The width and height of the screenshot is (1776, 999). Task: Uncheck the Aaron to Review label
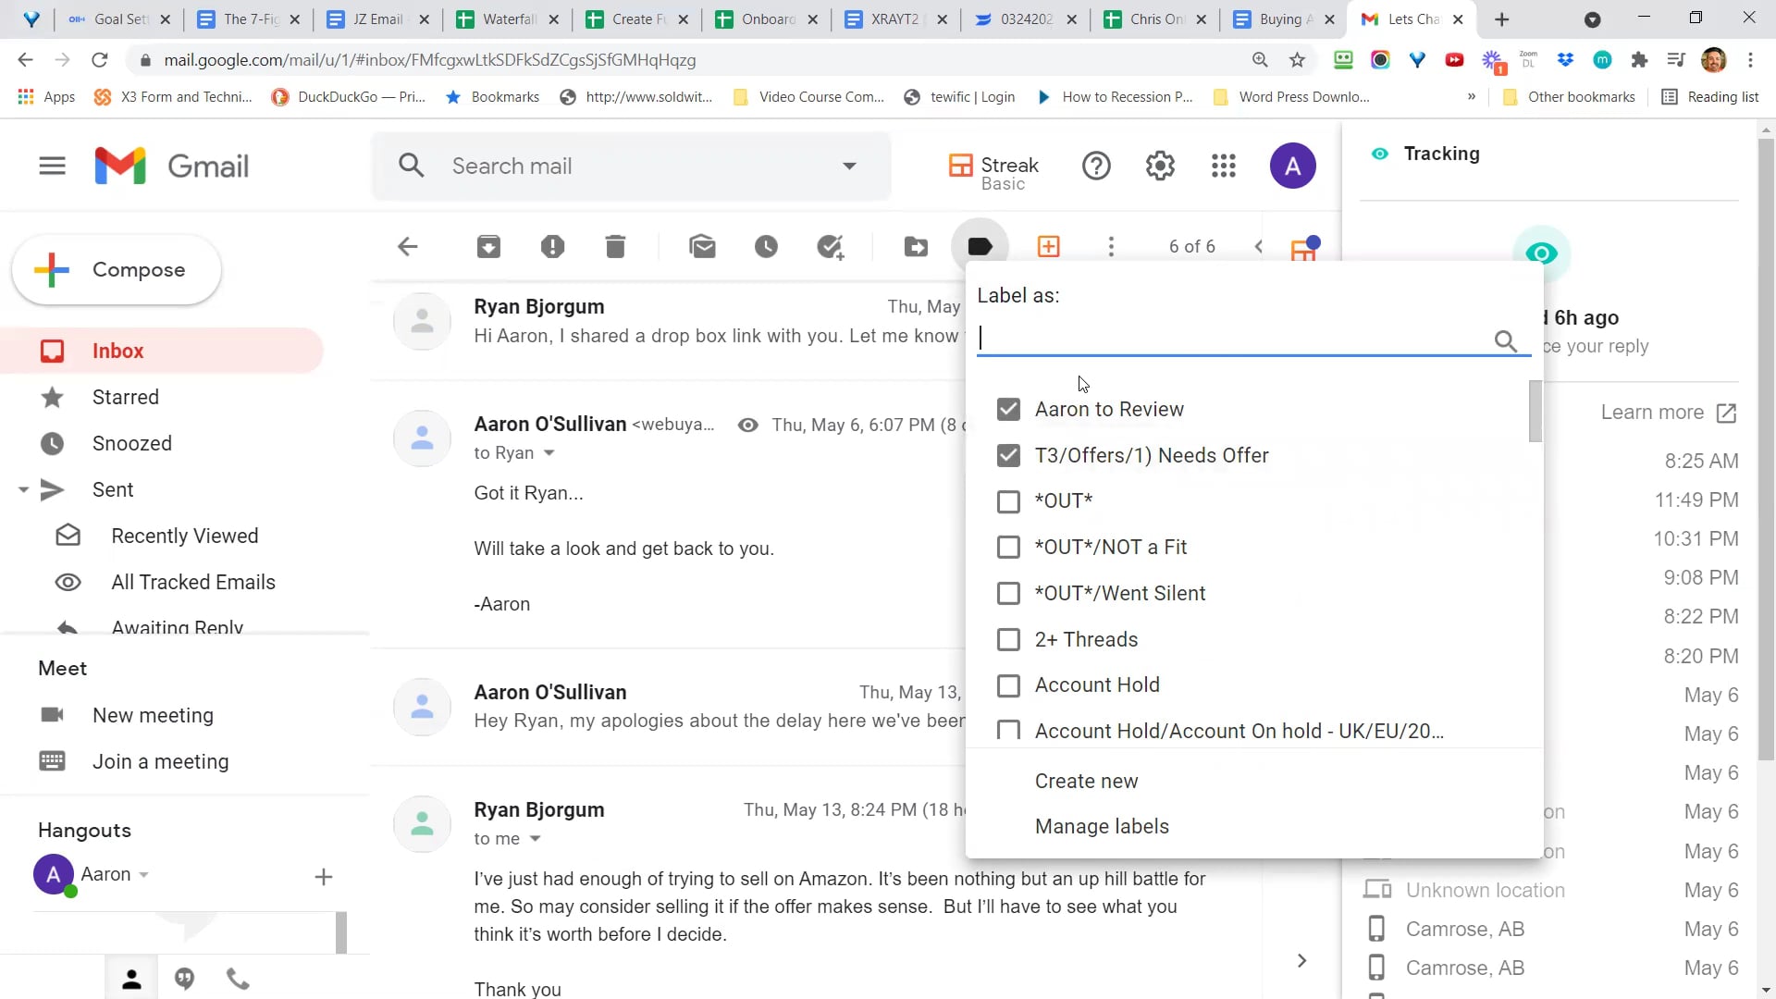(1008, 409)
